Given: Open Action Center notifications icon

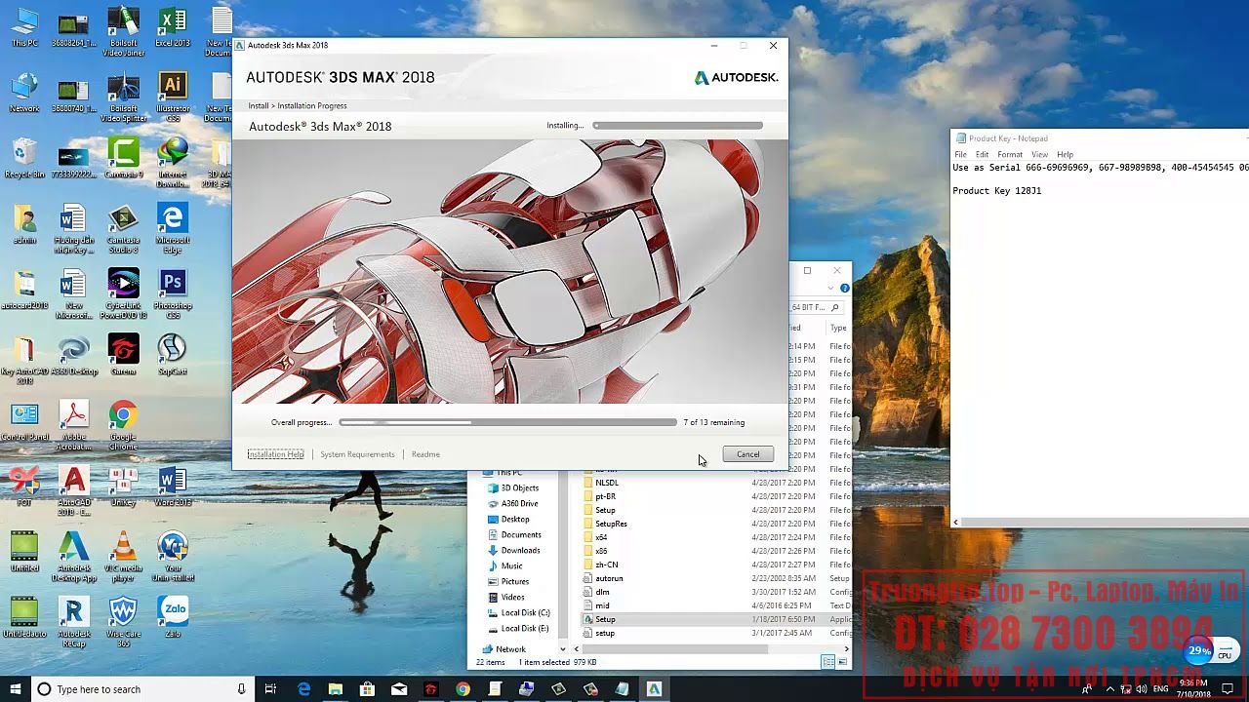Looking at the screenshot, I should [1228, 689].
